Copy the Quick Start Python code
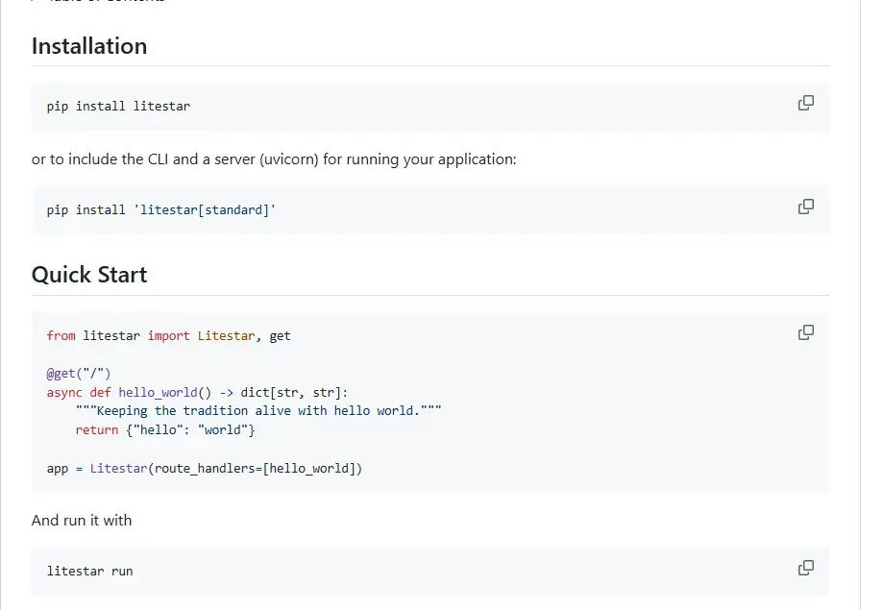This screenshot has width=883, height=610. [x=806, y=332]
